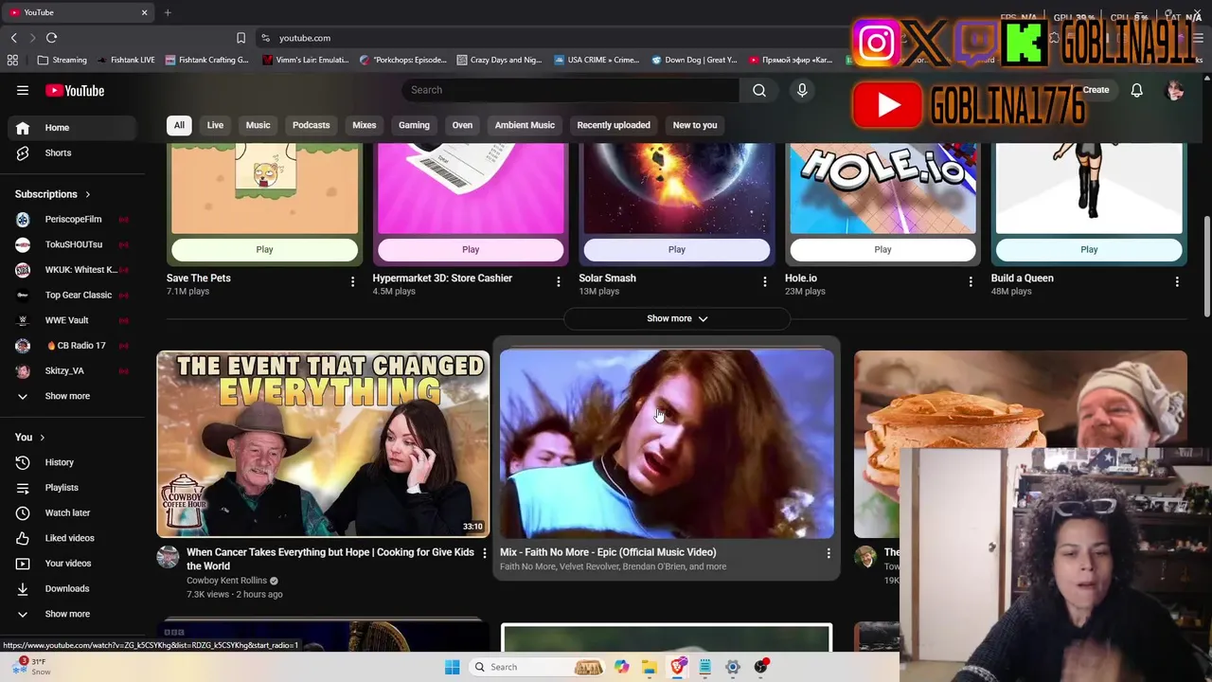The width and height of the screenshot is (1212, 682).
Task: Open options for When Cancer Takes Everything video
Action: pyautogui.click(x=485, y=552)
